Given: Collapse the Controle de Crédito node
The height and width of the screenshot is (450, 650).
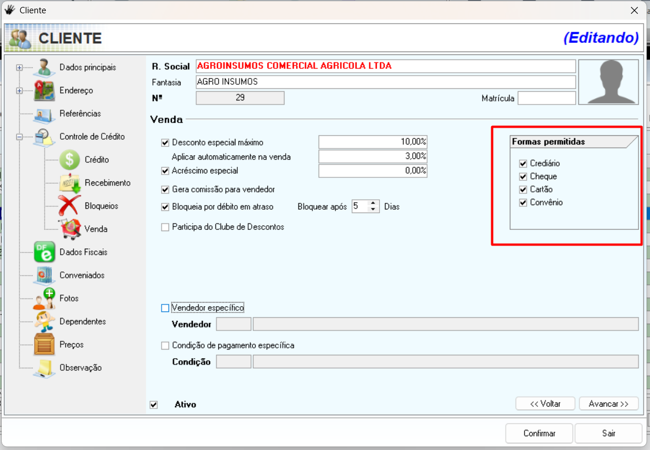Looking at the screenshot, I should tap(19, 137).
